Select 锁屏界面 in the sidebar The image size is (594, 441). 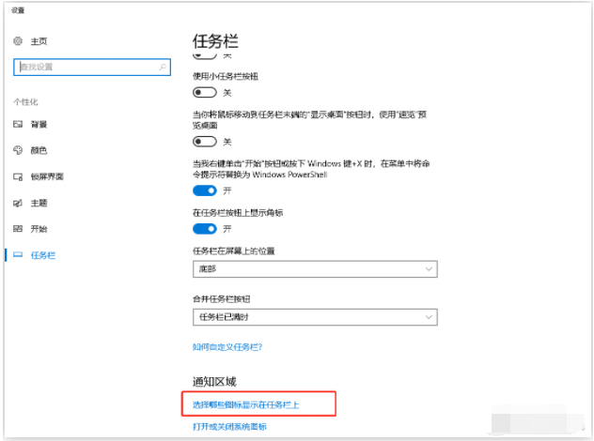coord(47,176)
